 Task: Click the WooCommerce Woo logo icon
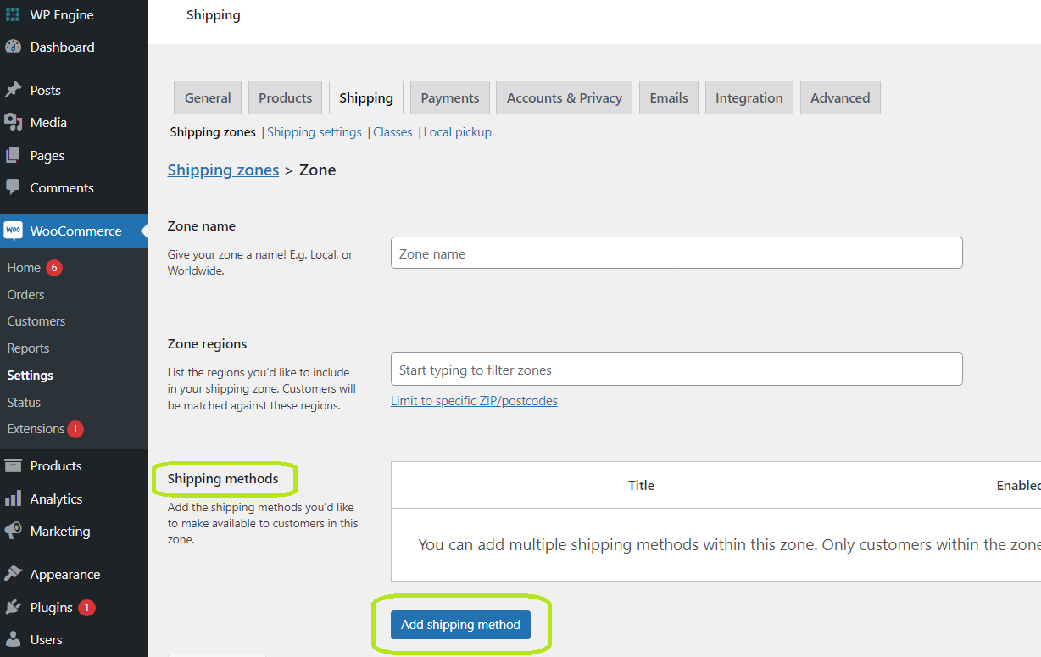tap(13, 231)
